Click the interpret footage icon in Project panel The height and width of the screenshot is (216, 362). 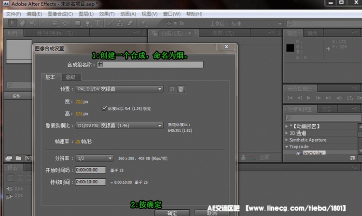[9, 158]
